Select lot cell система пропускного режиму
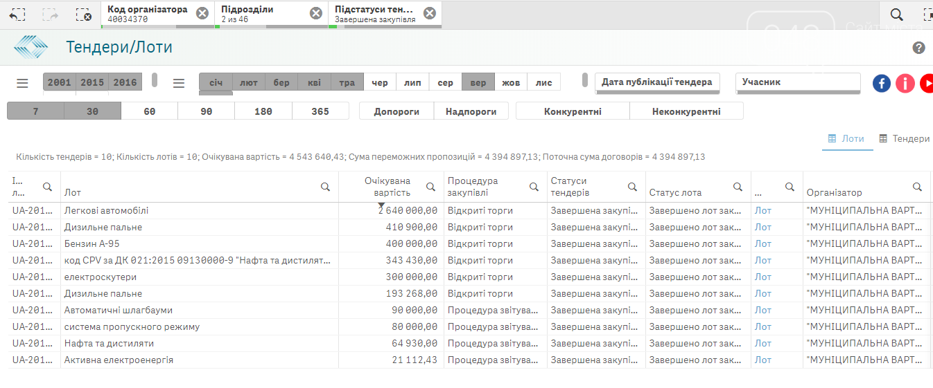933x388 pixels. (x=200, y=326)
